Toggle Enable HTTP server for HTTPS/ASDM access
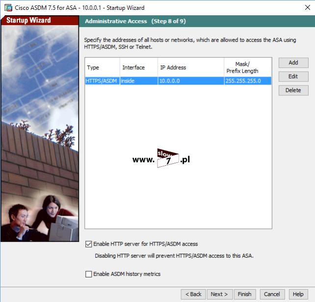This screenshot has height=302, width=315. click(x=89, y=244)
